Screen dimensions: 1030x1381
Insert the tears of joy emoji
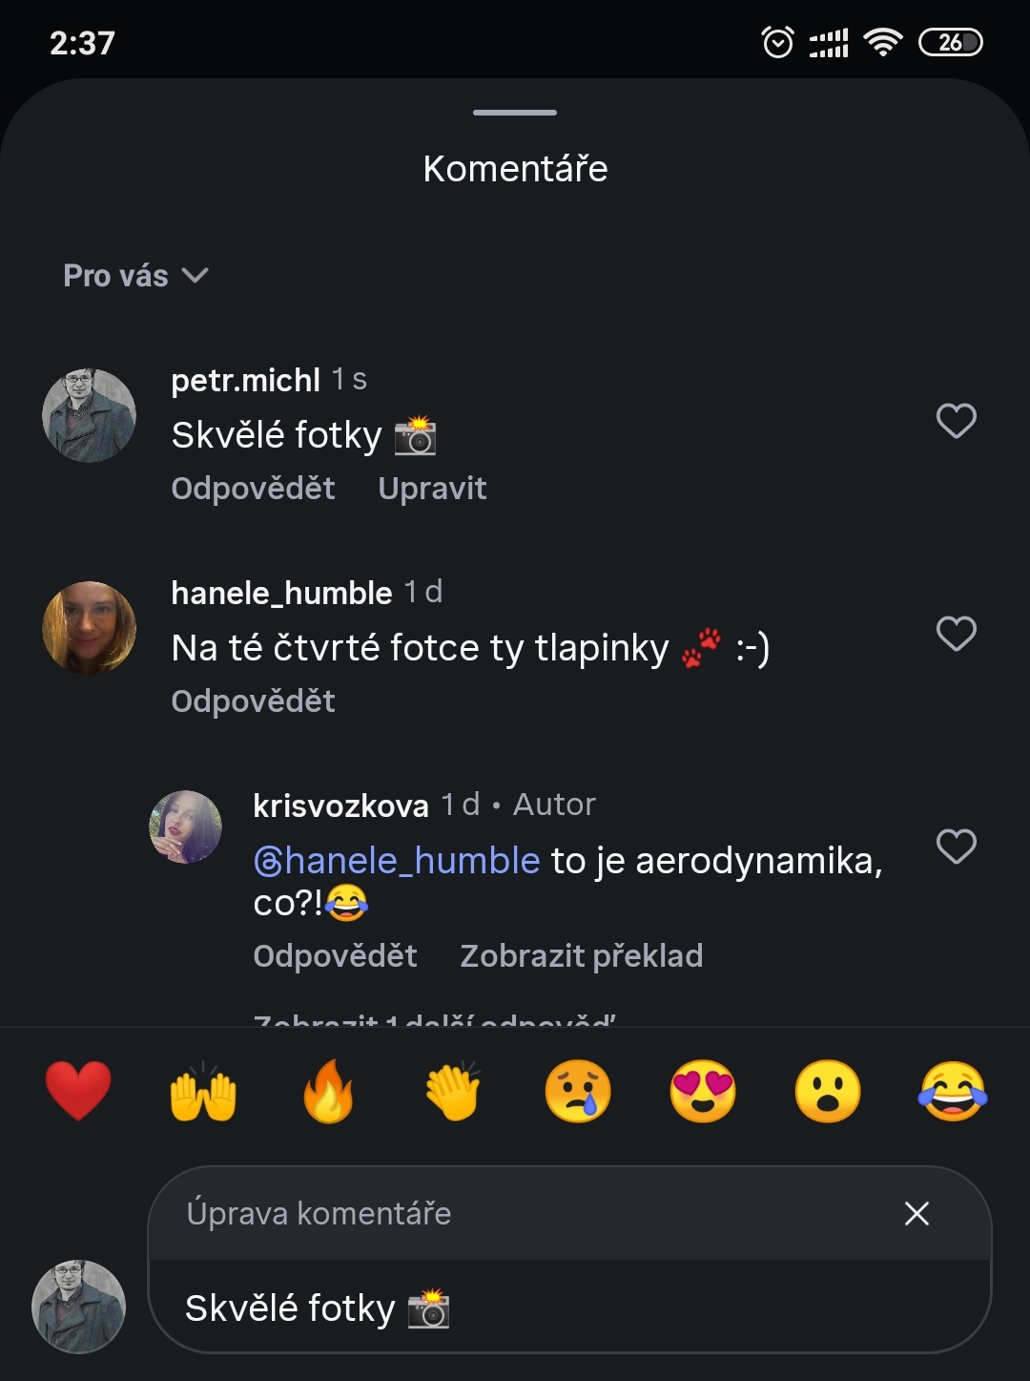953,1091
